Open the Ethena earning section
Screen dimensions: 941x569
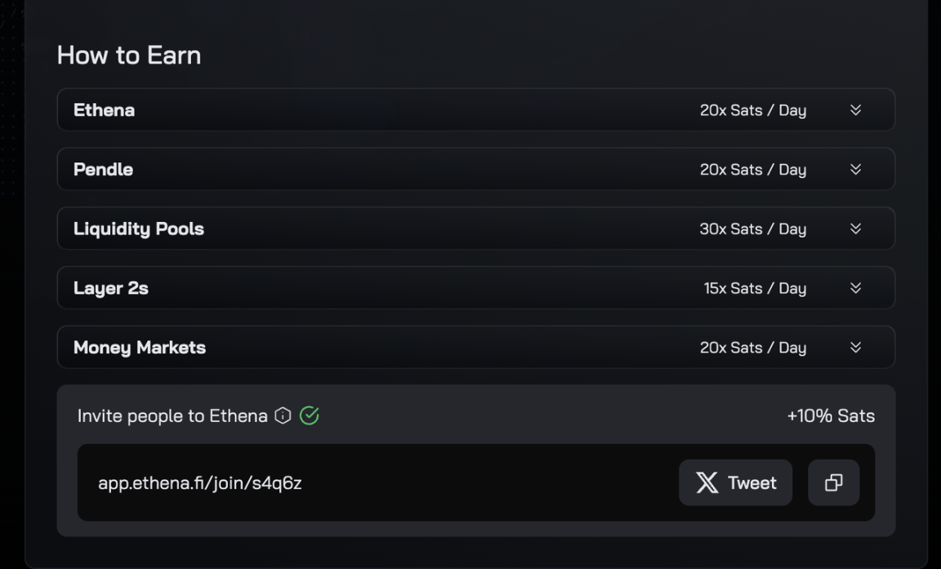point(476,109)
